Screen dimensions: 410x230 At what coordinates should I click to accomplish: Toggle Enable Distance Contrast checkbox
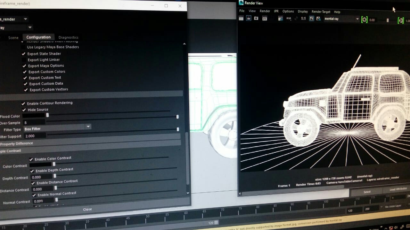(33, 183)
